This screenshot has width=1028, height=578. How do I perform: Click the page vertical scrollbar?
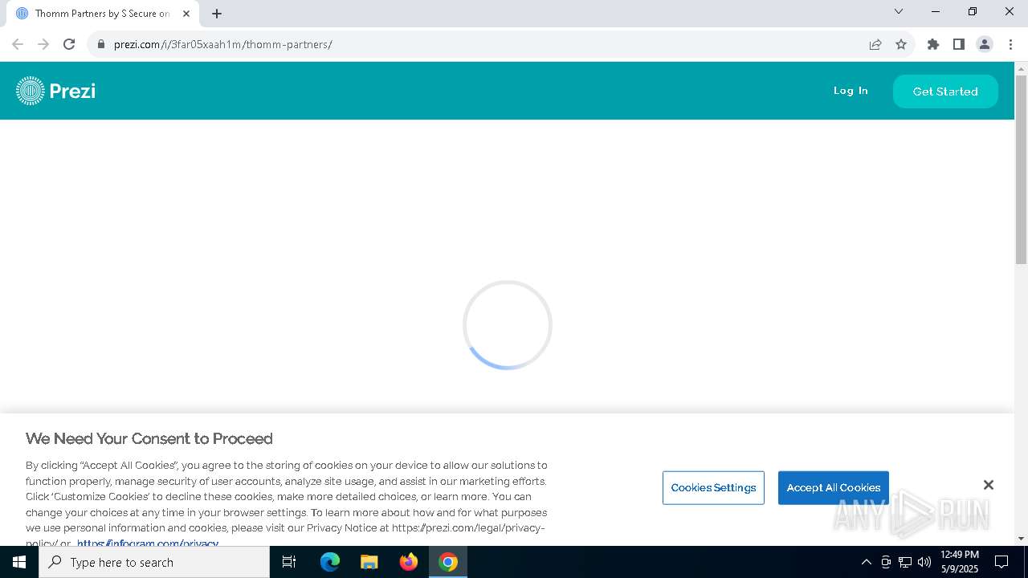(x=1022, y=169)
